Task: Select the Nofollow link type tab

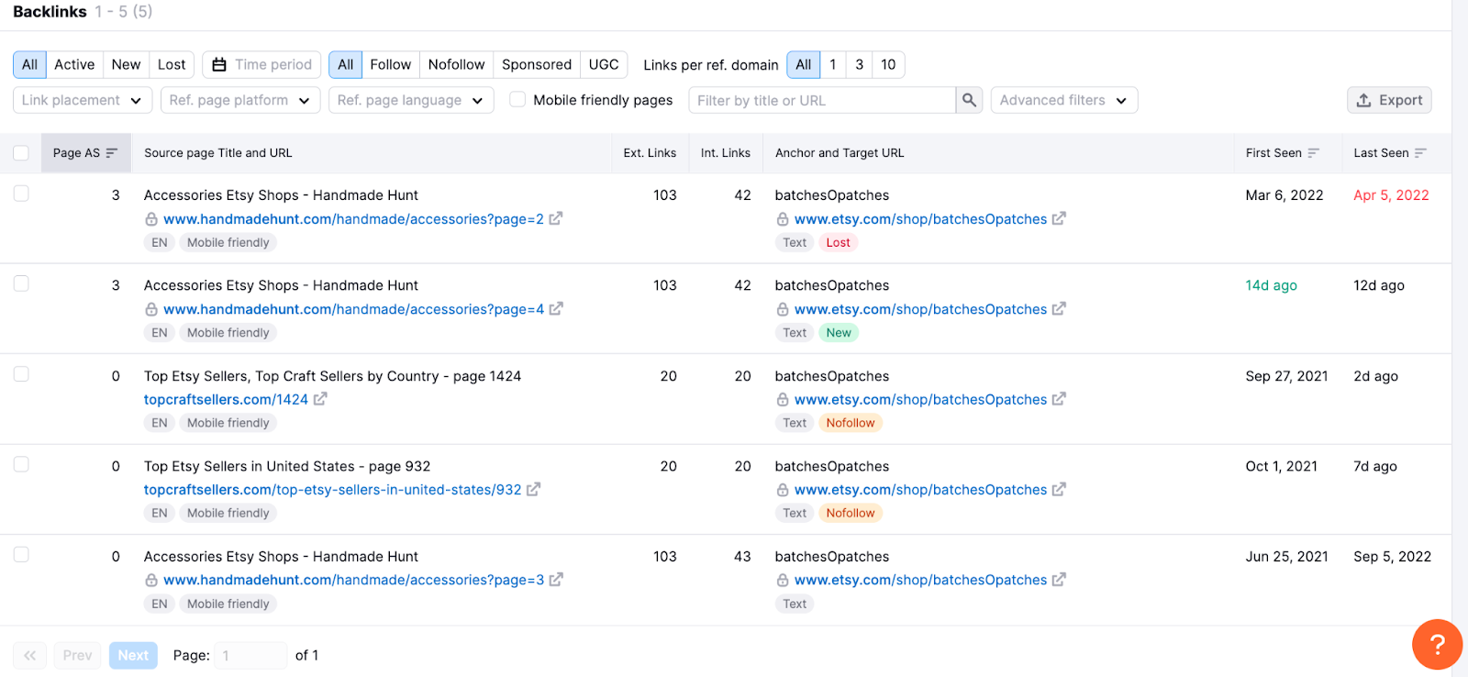Action: point(456,64)
